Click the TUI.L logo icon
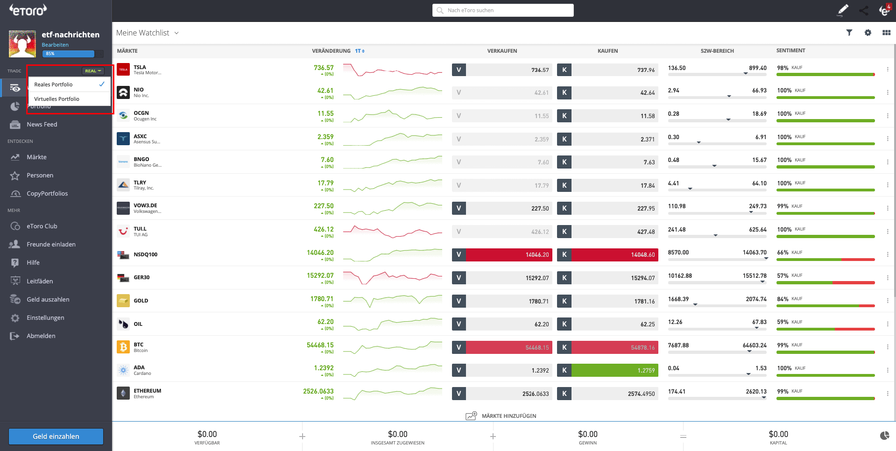 coord(123,231)
